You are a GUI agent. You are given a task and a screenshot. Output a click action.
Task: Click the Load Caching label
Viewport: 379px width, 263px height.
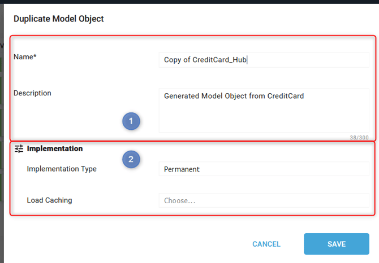point(49,200)
